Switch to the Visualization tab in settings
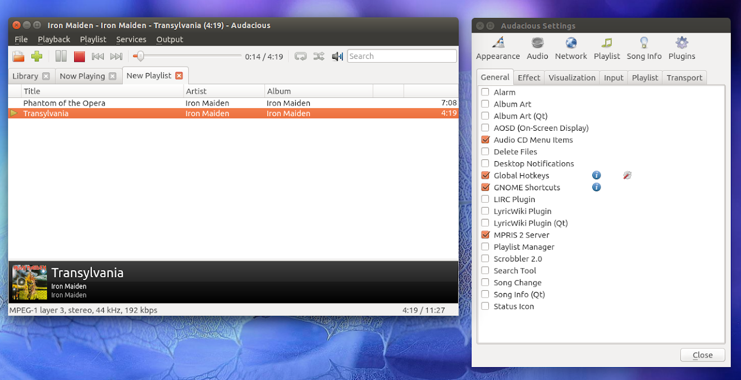 571,77
